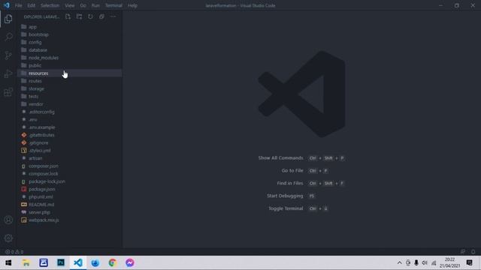Open the Run and Debug view
481x270 pixels.
pos(8,73)
